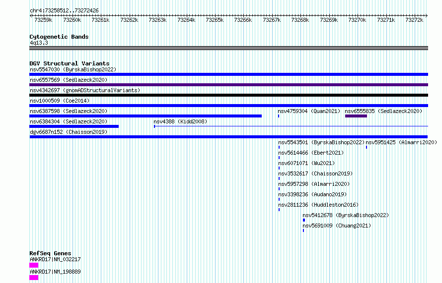Click the Cytogenetic Bands track title
442x283 pixels.
click(59, 37)
